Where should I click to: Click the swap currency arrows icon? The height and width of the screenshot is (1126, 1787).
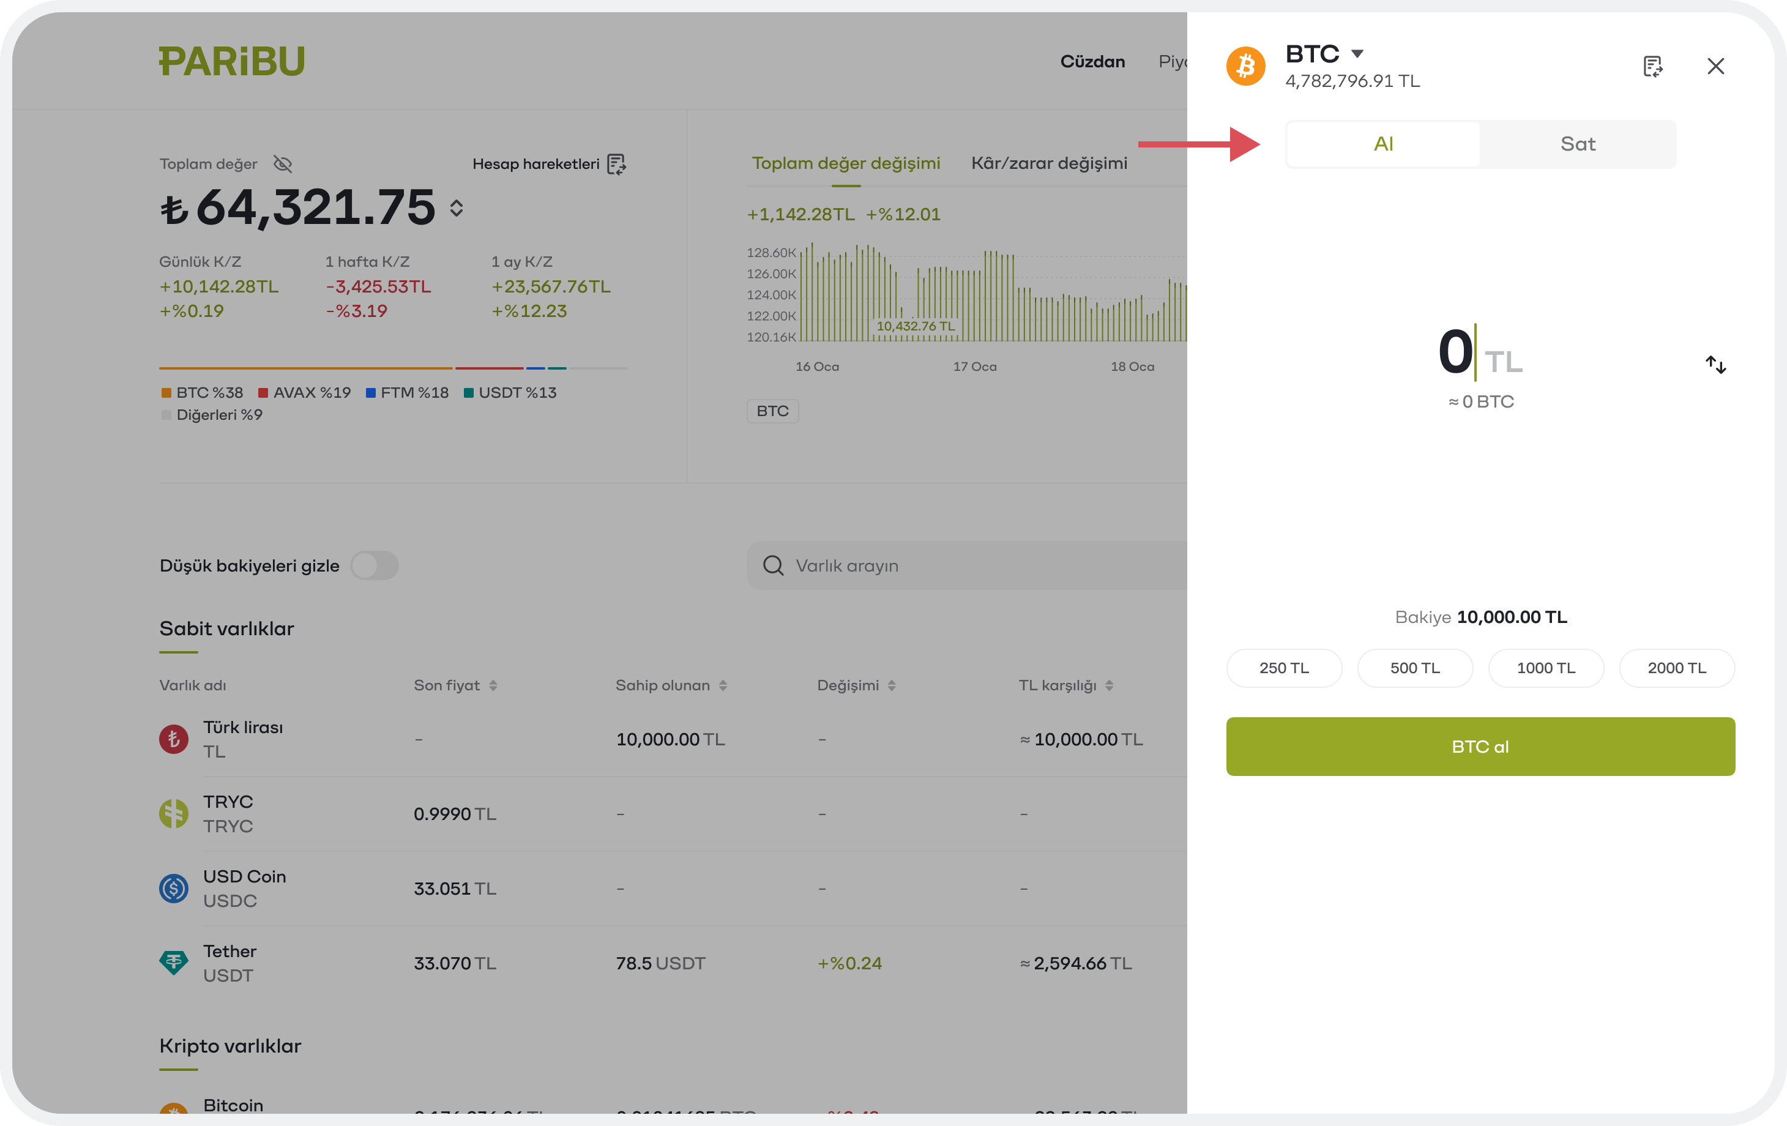1715,365
